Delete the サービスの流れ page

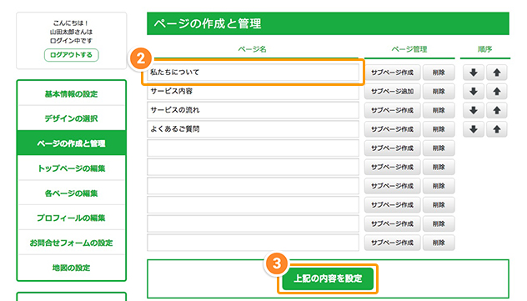click(x=439, y=110)
